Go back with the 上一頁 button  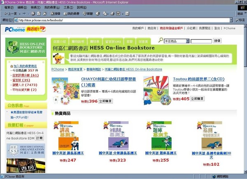coord(10,14)
